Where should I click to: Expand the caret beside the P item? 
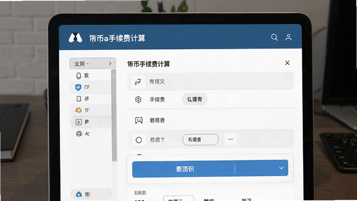point(100,122)
